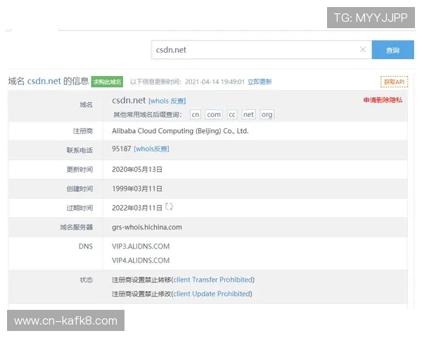The height and width of the screenshot is (338, 422).
Task: Select the cn suffix option
Action: 196,115
